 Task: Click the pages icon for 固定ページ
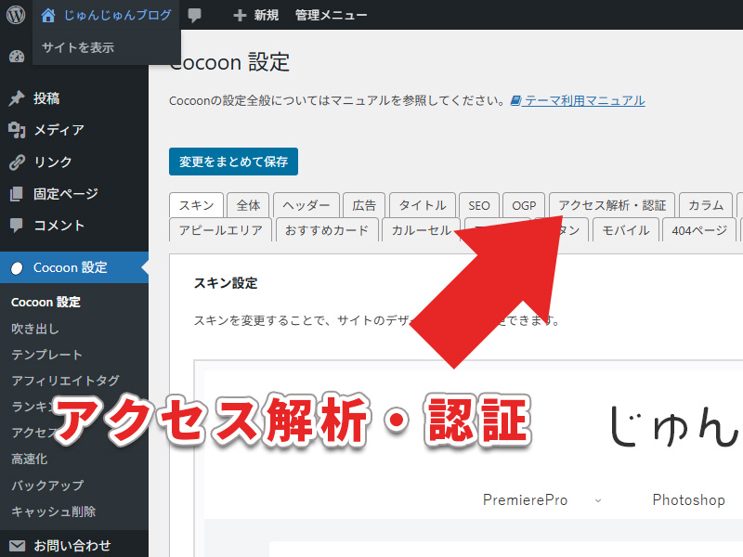[17, 194]
